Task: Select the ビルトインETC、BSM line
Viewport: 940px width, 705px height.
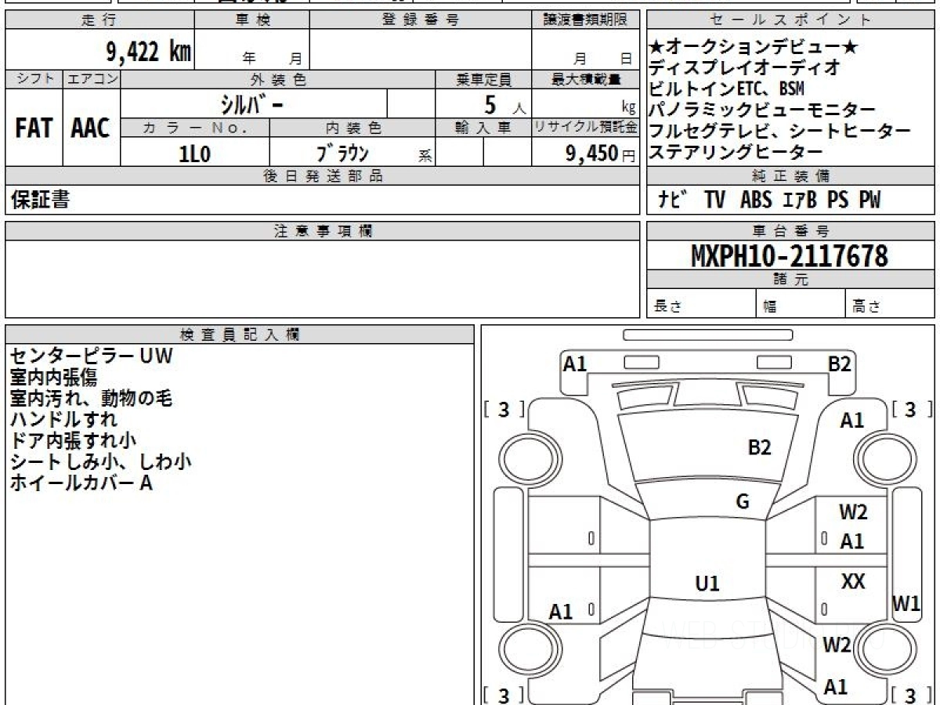Action: pos(727,89)
